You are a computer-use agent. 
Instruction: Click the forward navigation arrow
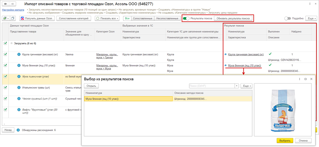pyautogui.click(x=12, y=4)
